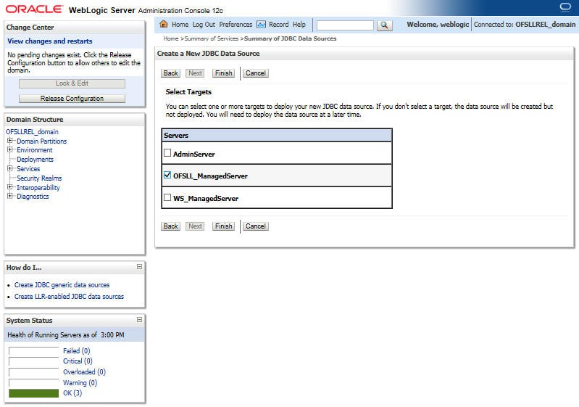Click Summary of JDBC Data Sources breadcrumb
The height and width of the screenshot is (407, 579).
(x=291, y=38)
